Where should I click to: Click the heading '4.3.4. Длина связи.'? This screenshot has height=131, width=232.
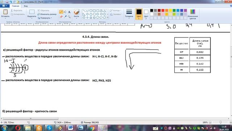(x=96, y=37)
